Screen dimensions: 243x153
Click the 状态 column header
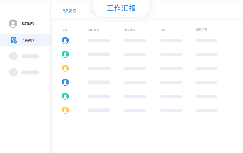pyautogui.click(x=163, y=30)
